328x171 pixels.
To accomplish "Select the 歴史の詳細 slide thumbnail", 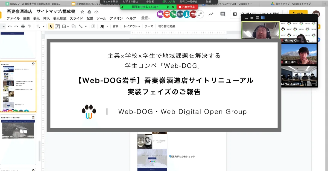I will 19,139.
